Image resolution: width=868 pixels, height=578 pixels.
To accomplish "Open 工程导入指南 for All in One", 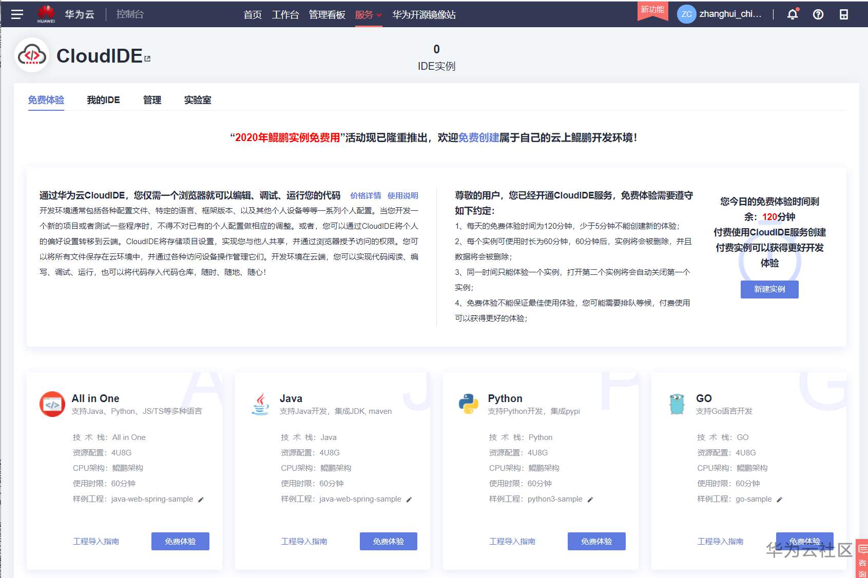I will tap(96, 542).
